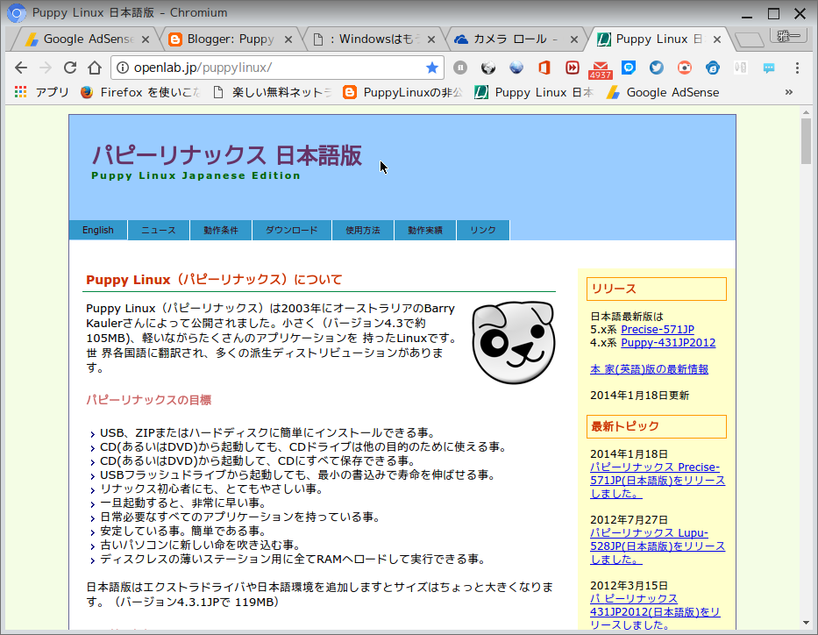Close the Blogger: Puppy tab
818x635 pixels.
(288, 39)
